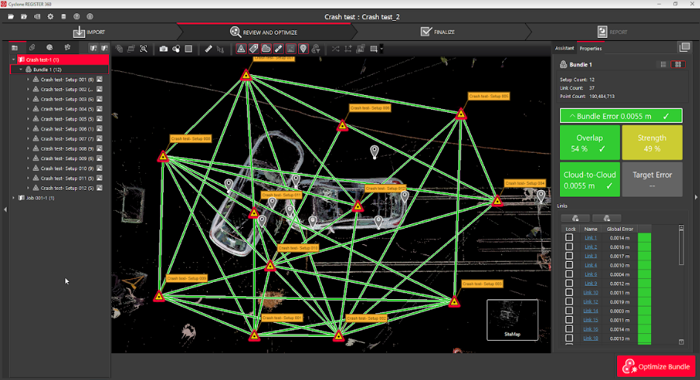The height and width of the screenshot is (380, 700).
Task: Click the Optimize Bundle button
Action: coord(656,367)
